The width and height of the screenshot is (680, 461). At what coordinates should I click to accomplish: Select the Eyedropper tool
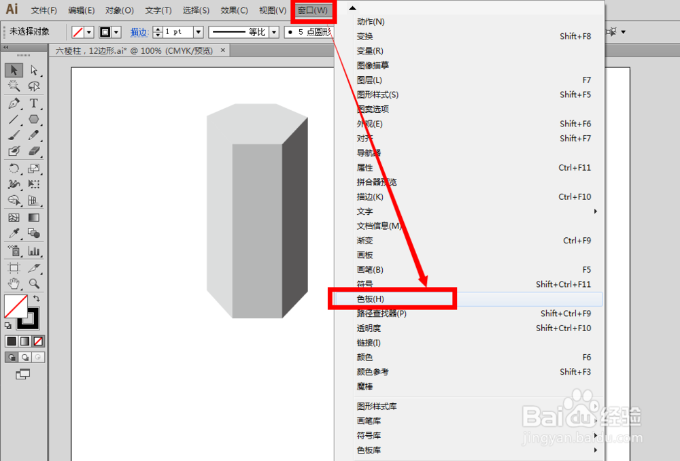[x=14, y=233]
